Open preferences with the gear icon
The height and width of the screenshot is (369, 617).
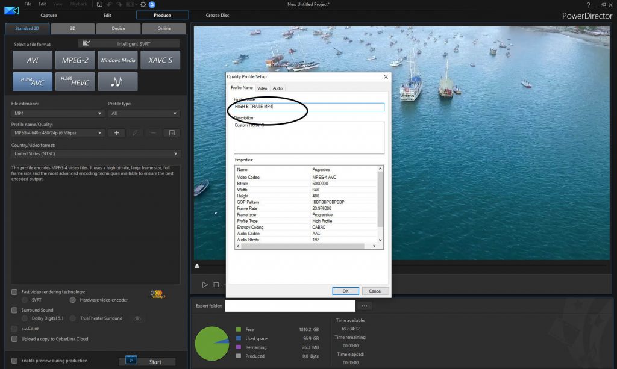tap(143, 4)
